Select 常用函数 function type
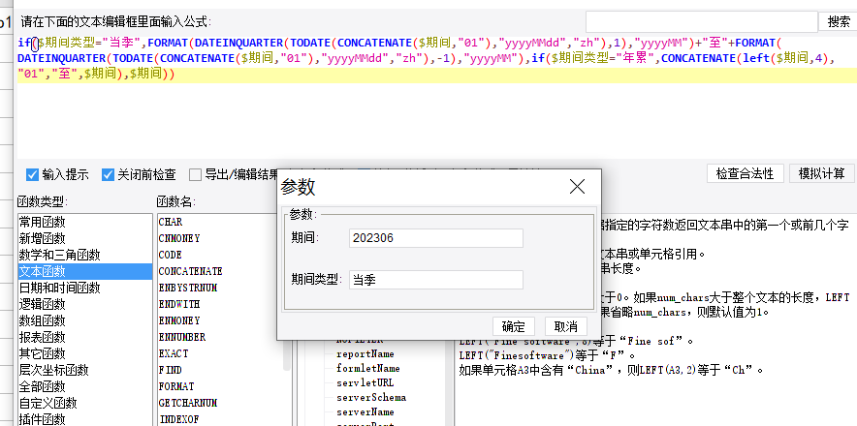 [84, 222]
